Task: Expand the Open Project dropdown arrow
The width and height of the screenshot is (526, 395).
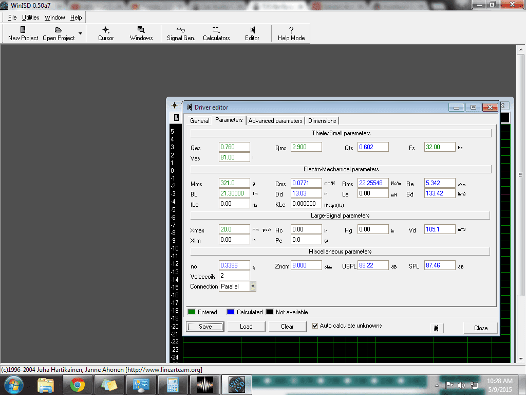Action: click(x=80, y=33)
